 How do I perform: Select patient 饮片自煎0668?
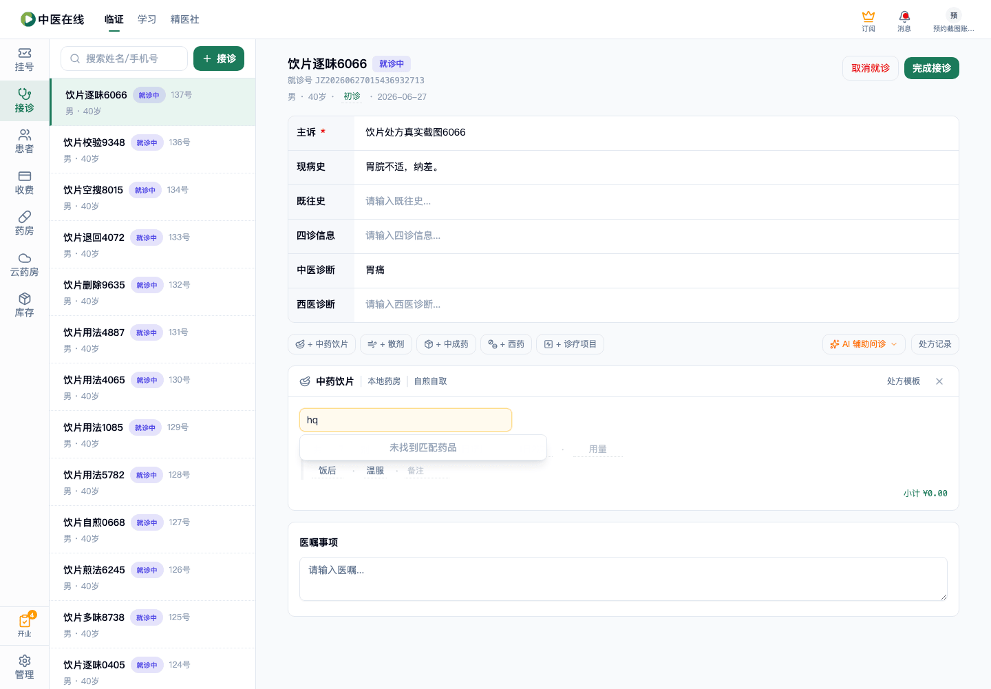(153, 529)
